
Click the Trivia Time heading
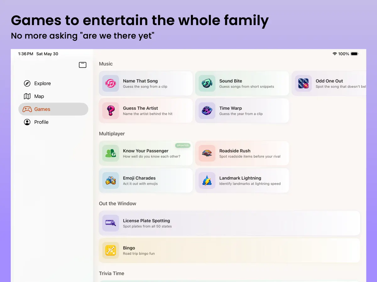(x=112, y=273)
